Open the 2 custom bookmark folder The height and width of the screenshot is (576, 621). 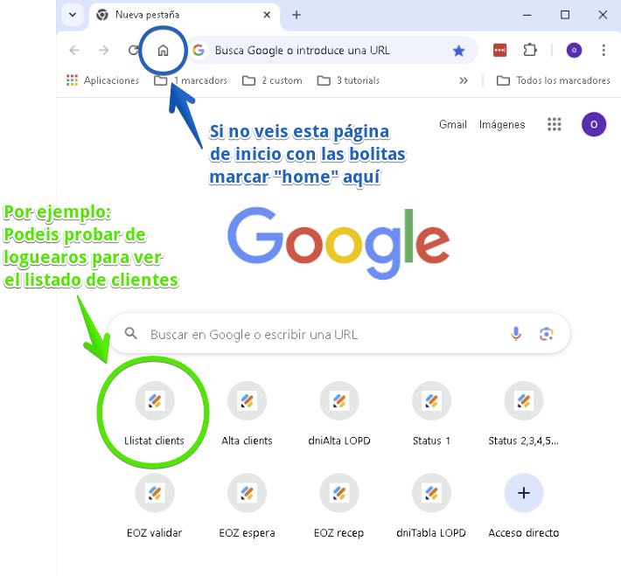(272, 80)
